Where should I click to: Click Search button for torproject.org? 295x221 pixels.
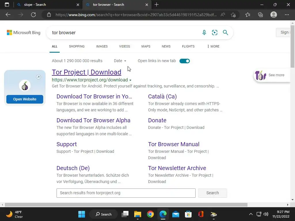(212, 193)
